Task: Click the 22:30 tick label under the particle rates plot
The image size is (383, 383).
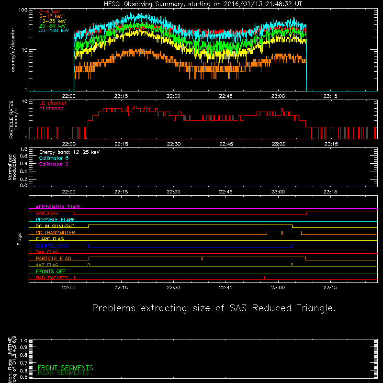Action: [x=173, y=144]
